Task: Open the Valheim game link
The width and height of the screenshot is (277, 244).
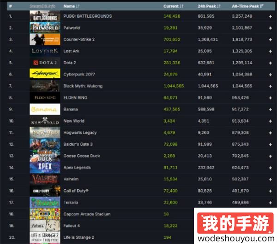Action: click(71, 179)
